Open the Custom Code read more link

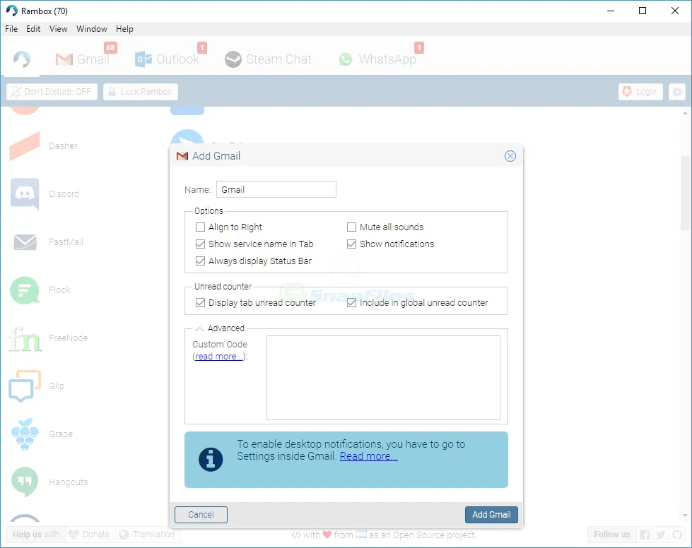(219, 356)
